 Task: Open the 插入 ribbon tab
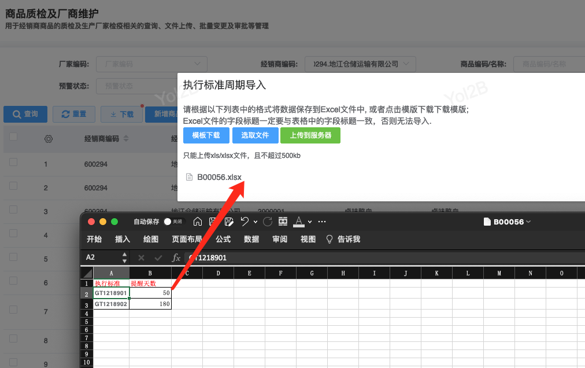[123, 239]
